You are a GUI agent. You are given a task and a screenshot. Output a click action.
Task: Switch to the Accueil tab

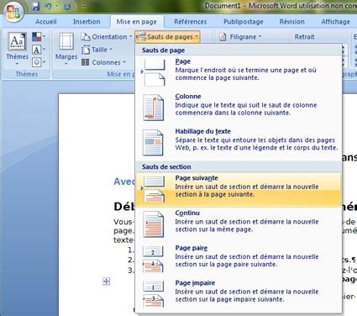(x=46, y=22)
